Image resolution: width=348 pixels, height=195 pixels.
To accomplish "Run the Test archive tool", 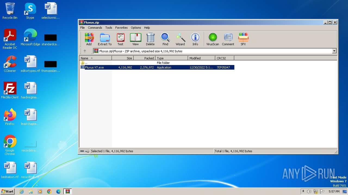I will tap(120, 39).
